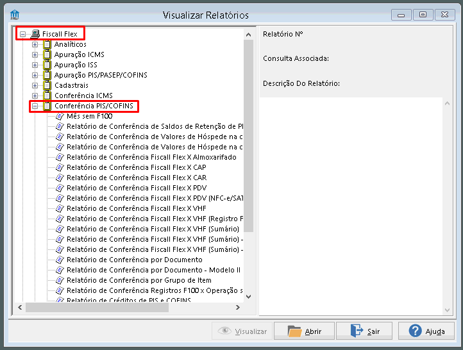Select the Cadastrais tree item
This screenshot has height=350, width=463.
pos(71,85)
